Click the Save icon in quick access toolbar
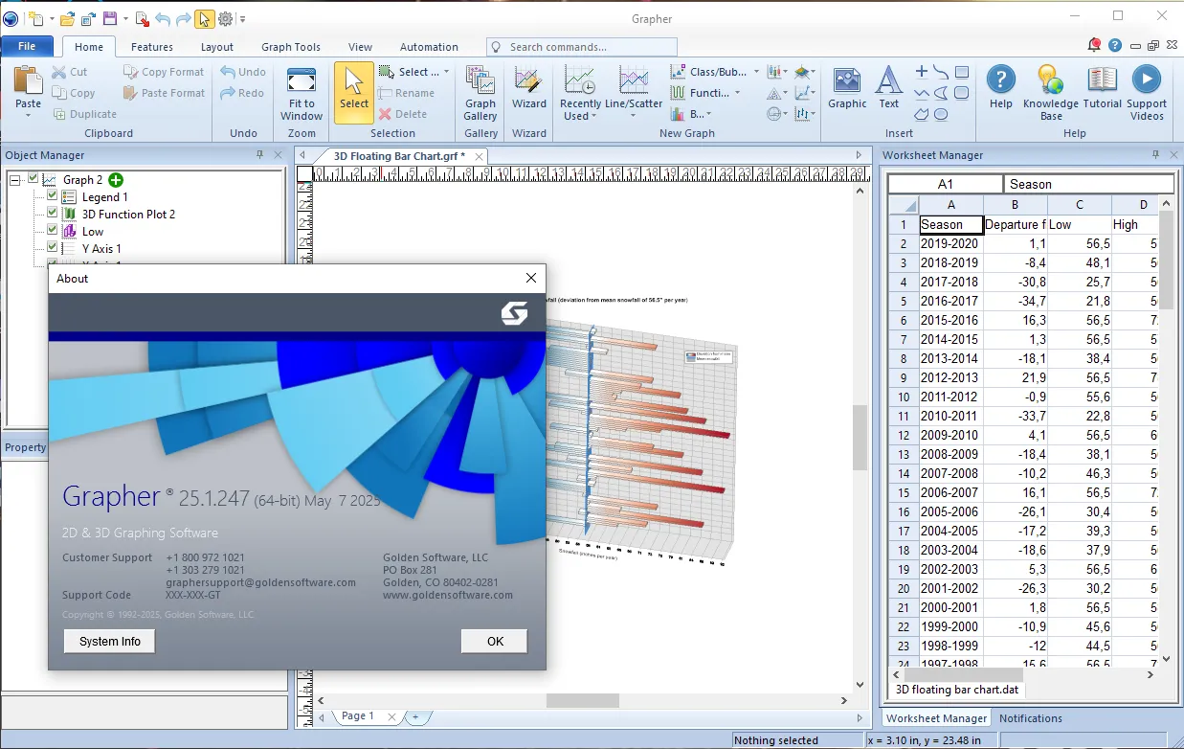1184x749 pixels. pos(109,18)
